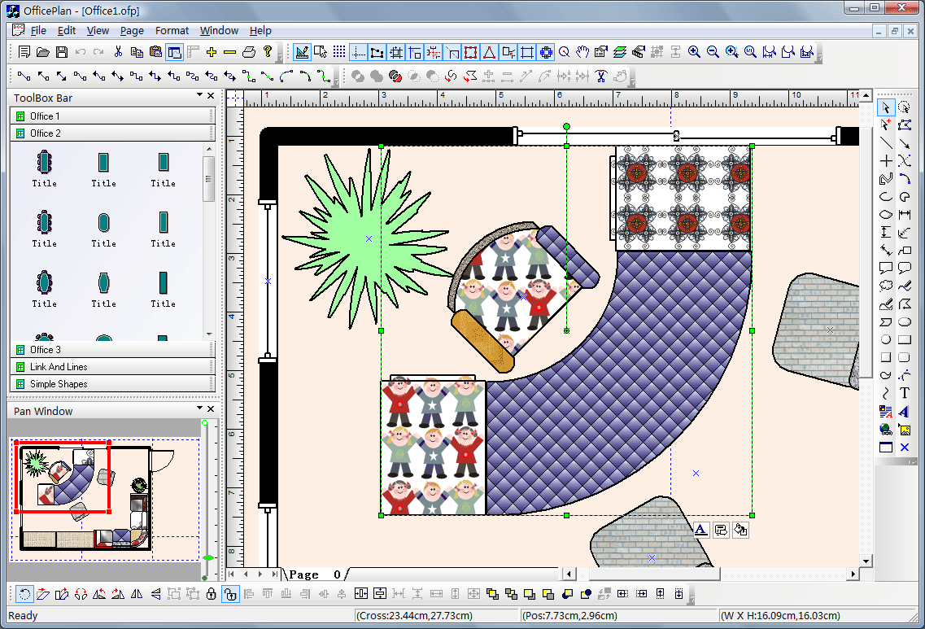Select the Line tool on the right toolbar

[885, 142]
